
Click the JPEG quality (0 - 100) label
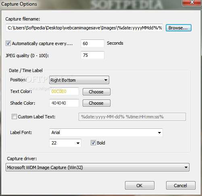(27, 56)
